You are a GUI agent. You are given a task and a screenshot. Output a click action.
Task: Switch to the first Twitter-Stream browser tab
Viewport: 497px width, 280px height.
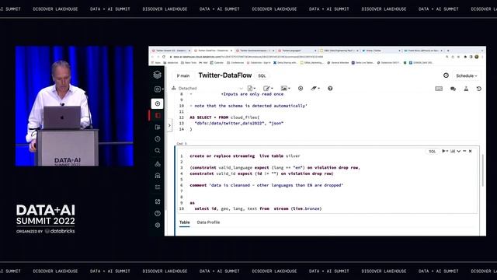pyautogui.click(x=171, y=51)
